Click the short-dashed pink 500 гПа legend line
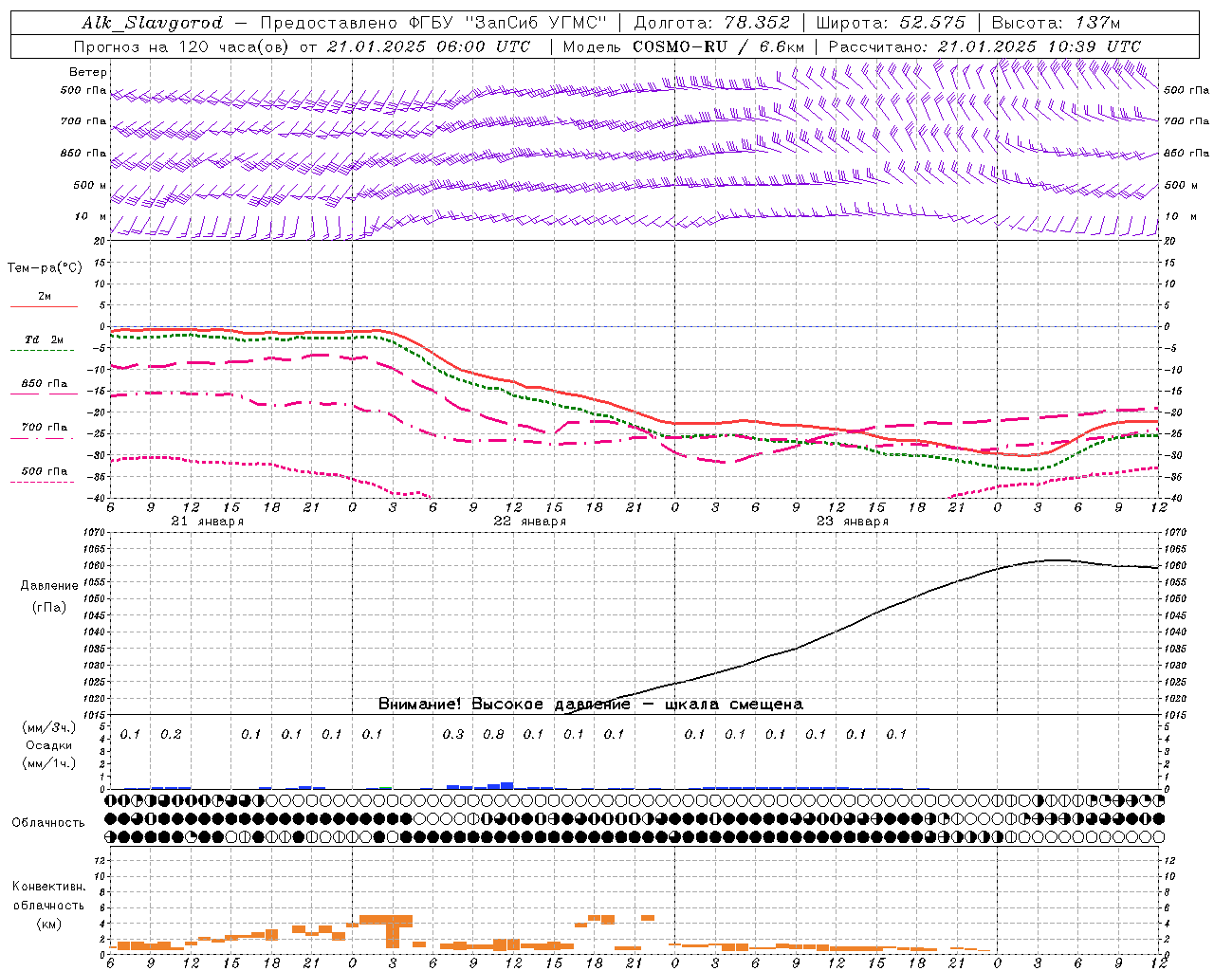The image size is (1214, 971). [x=43, y=482]
